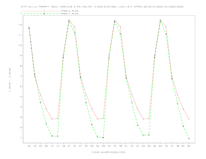Screen dimensions: 206x159
Task: Click the PARM=F_MEAN legend label
Action: [69, 14]
